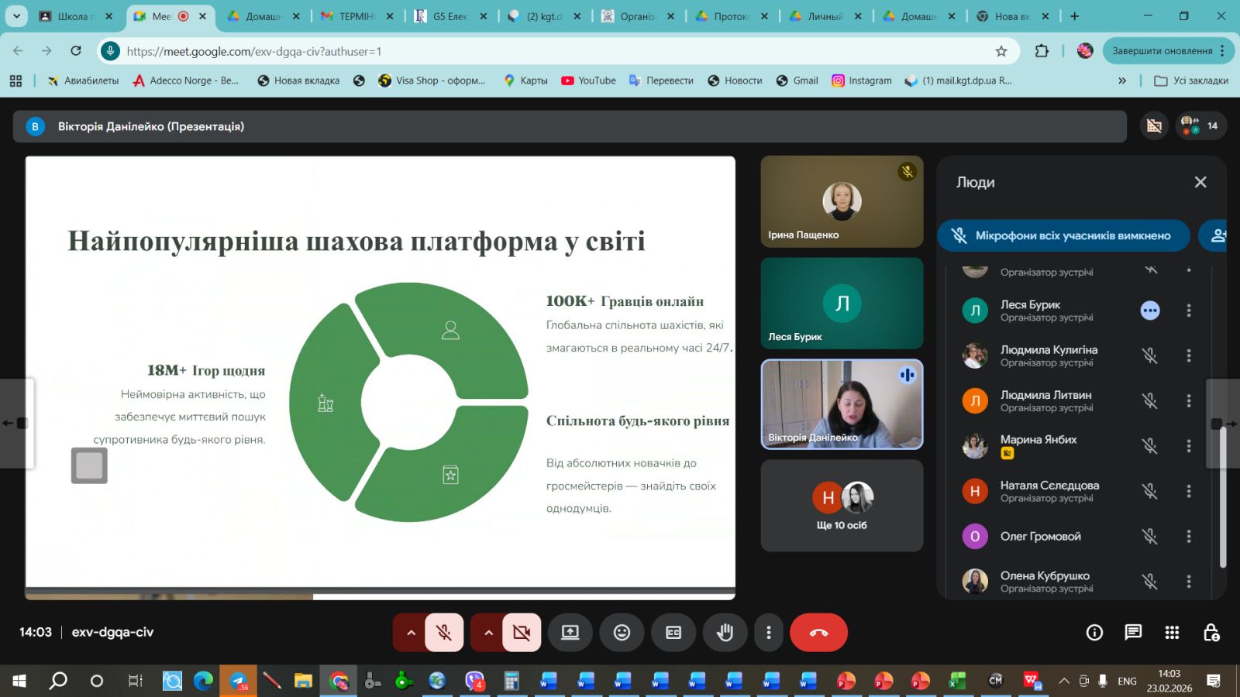Click the raise hand icon

click(725, 633)
